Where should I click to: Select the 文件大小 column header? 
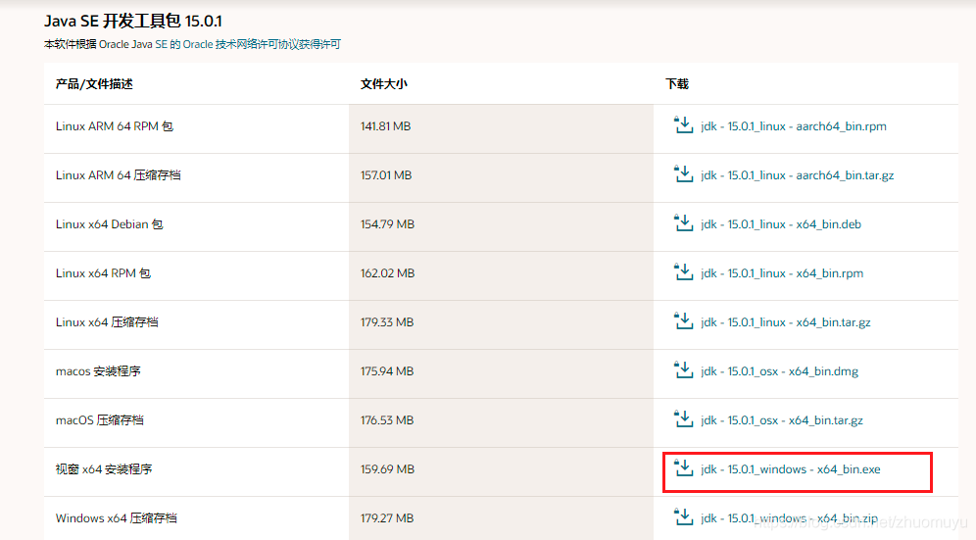tap(383, 84)
